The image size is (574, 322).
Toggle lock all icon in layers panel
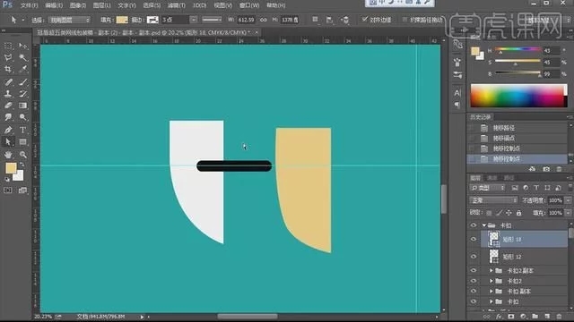tap(518, 213)
